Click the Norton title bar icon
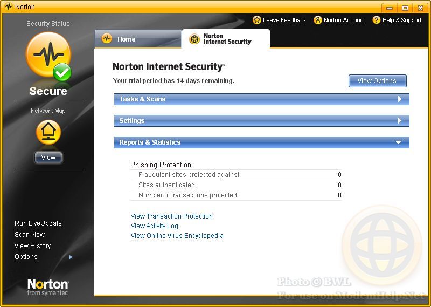 [9, 6]
